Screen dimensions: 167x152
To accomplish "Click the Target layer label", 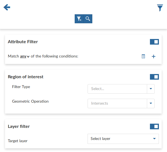I will 18,141.
